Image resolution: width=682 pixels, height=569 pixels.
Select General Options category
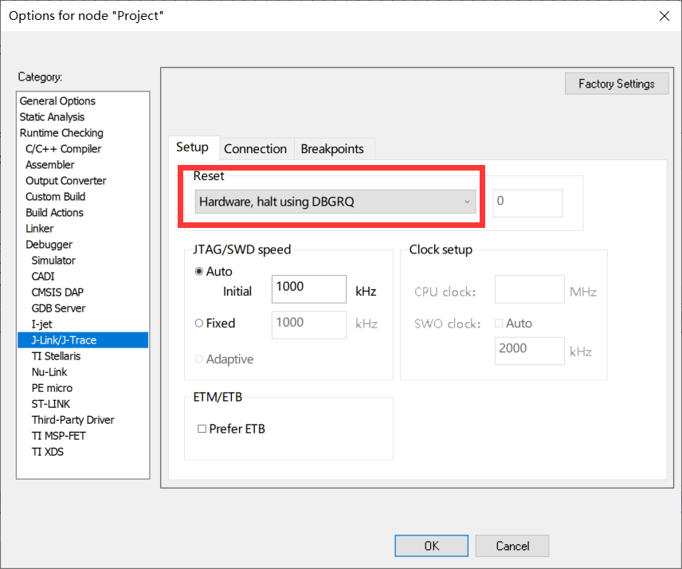(57, 101)
